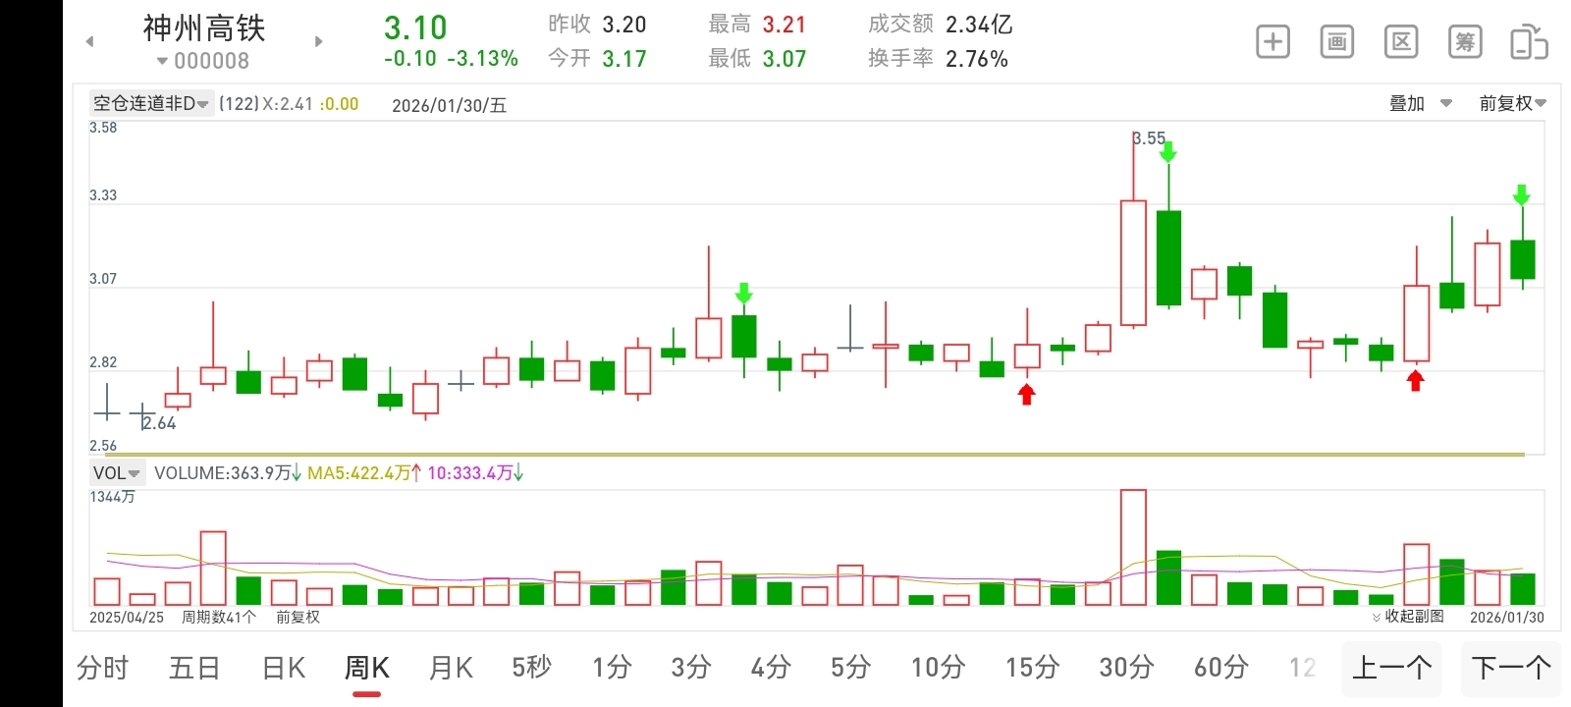The width and height of the screenshot is (1571, 707).
Task: Collapse sub-chart via 收起副图
Action: (x=1408, y=617)
